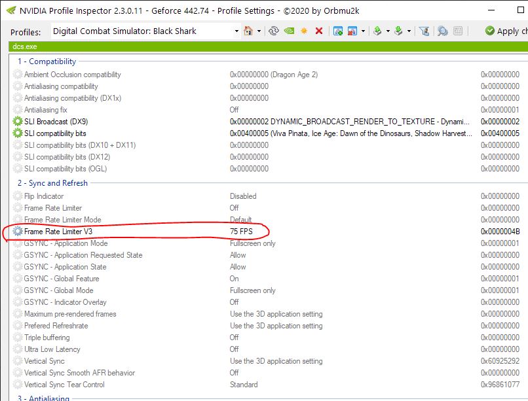Image resolution: width=528 pixels, height=401 pixels.
Task: Toggle the show customized settings filter icon
Action: (424, 31)
